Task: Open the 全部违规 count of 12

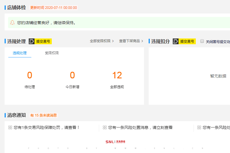Action: pyautogui.click(x=117, y=75)
